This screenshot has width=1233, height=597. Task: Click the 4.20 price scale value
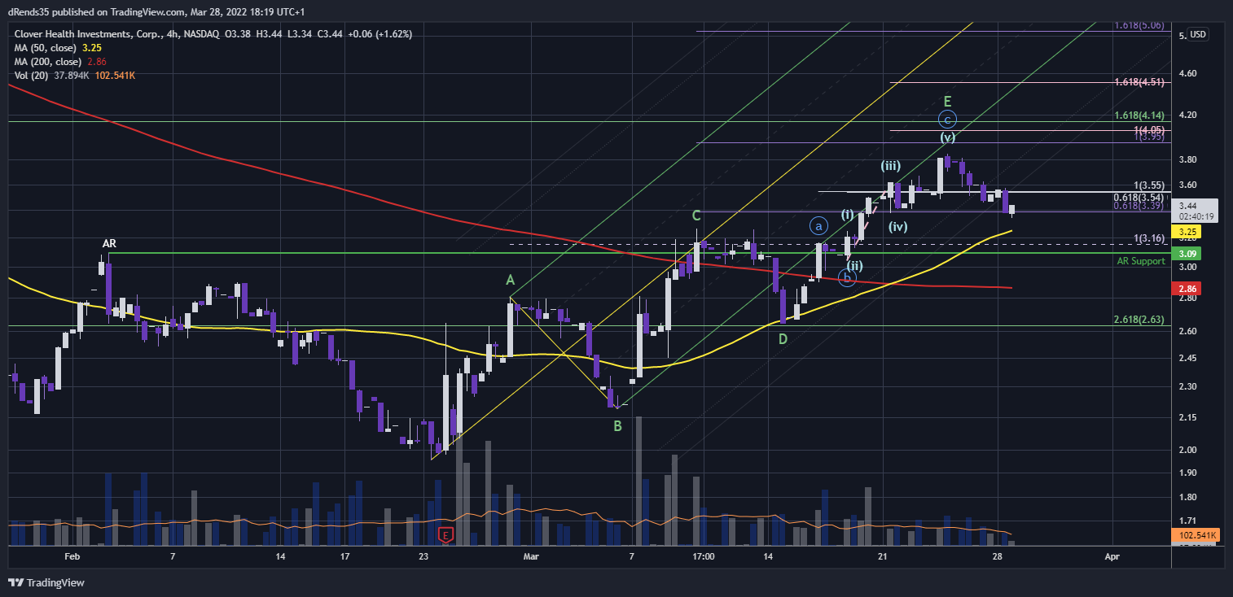tap(1186, 115)
